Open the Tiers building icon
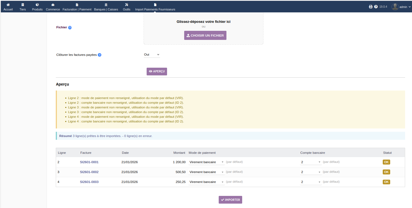Viewport: 412px width, 208px height. tap(23, 5)
